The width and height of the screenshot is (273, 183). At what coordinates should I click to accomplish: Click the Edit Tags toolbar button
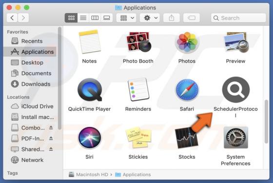[191, 18]
